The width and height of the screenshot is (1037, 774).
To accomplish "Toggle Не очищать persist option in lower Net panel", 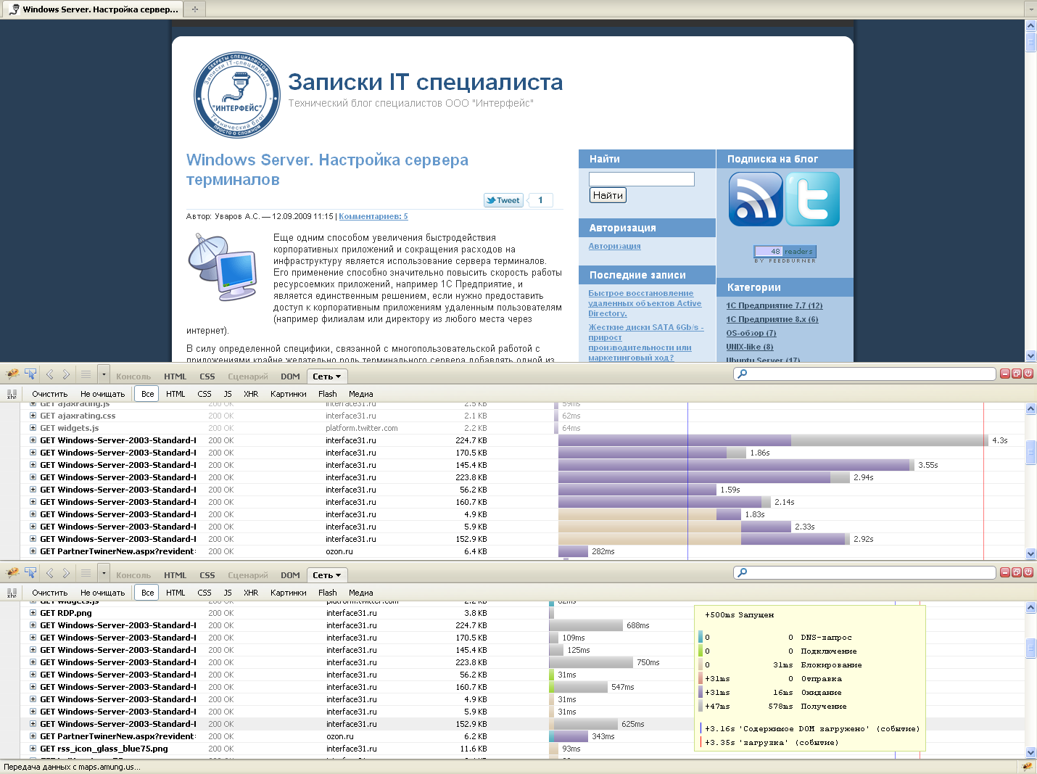I will coord(103,593).
